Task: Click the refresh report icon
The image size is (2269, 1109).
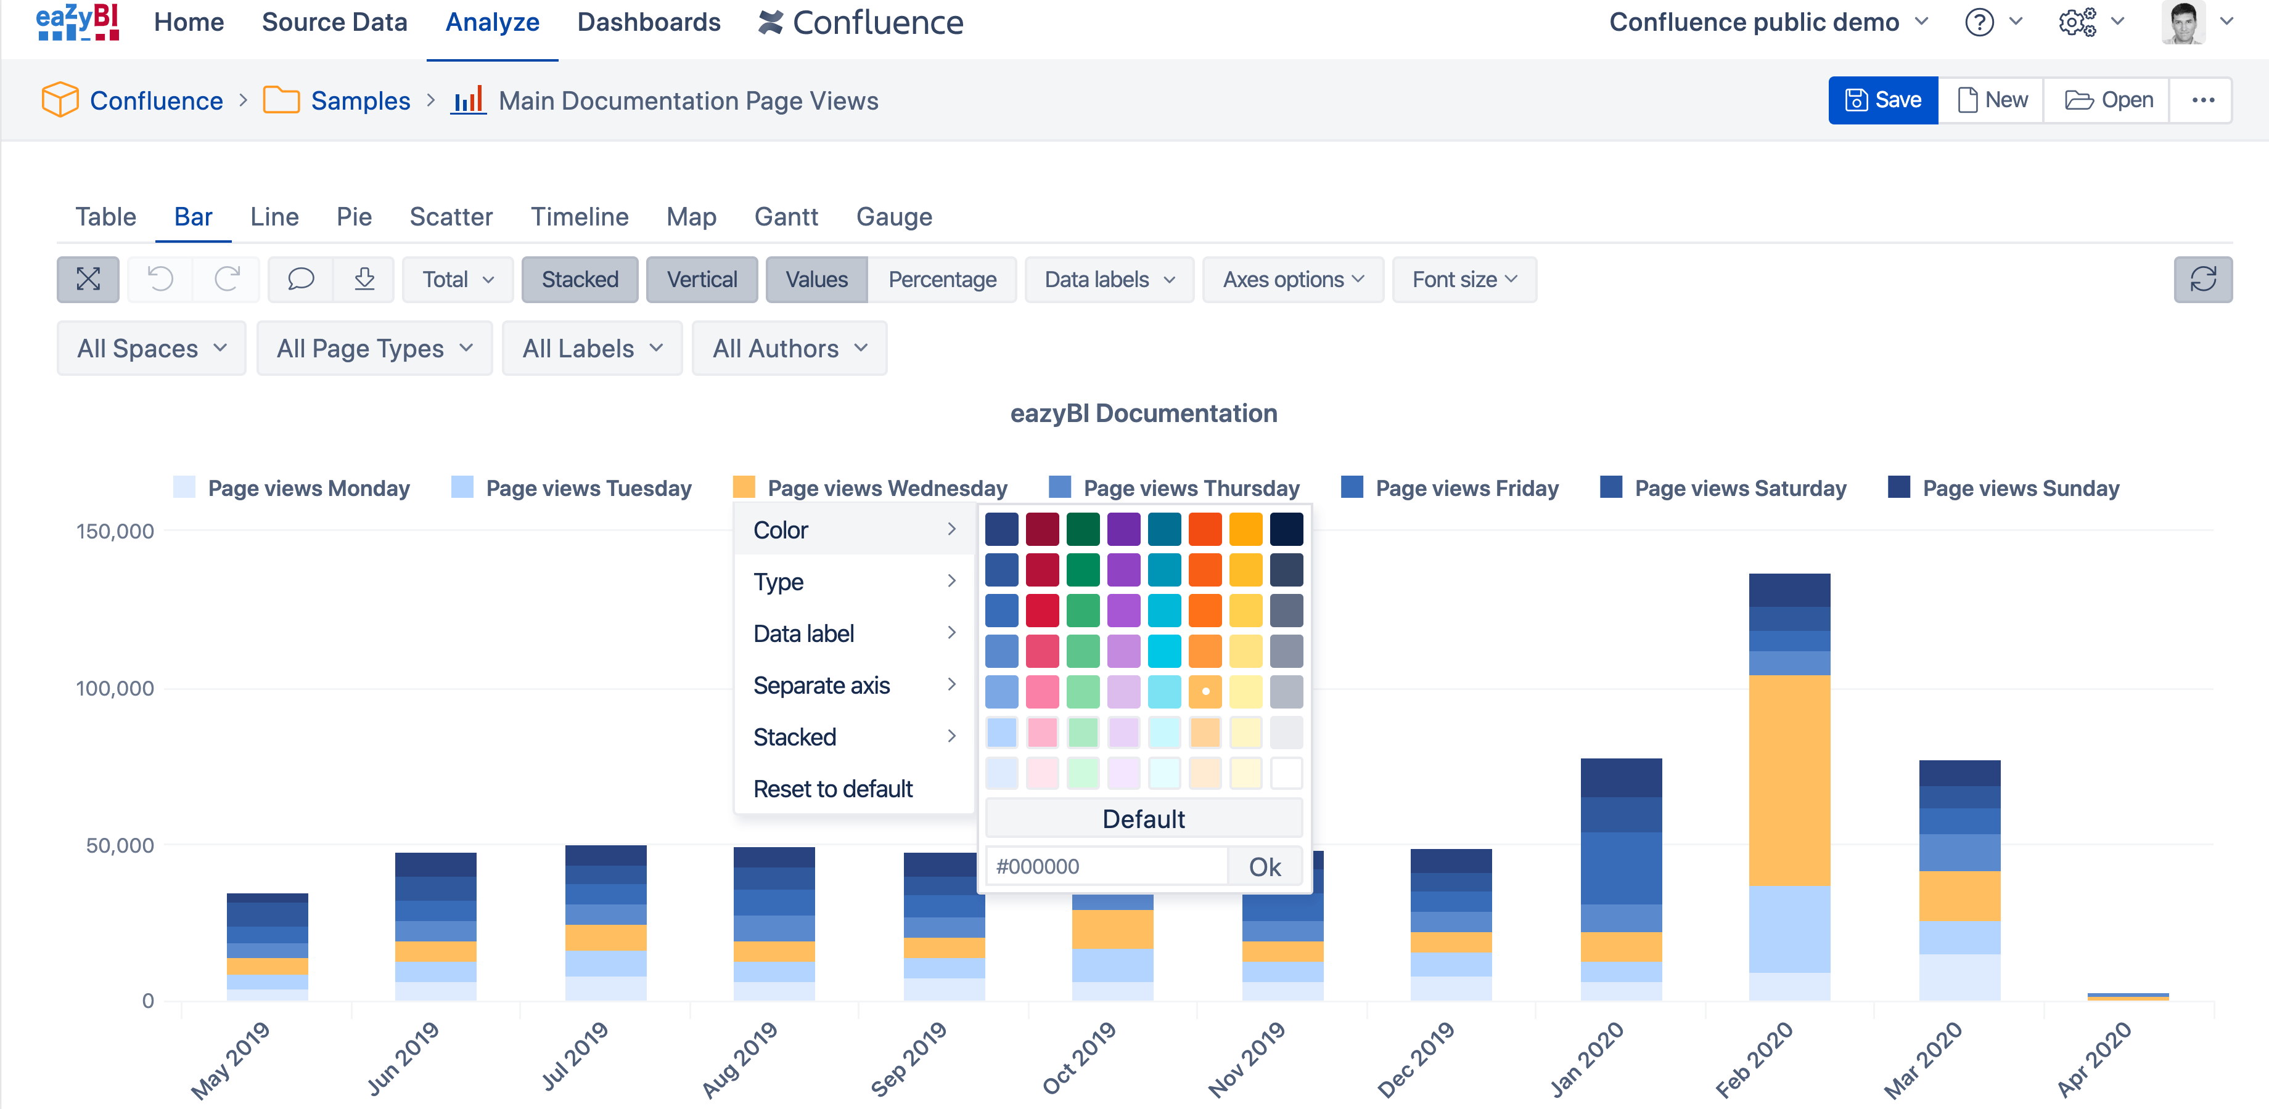Action: click(x=2202, y=280)
